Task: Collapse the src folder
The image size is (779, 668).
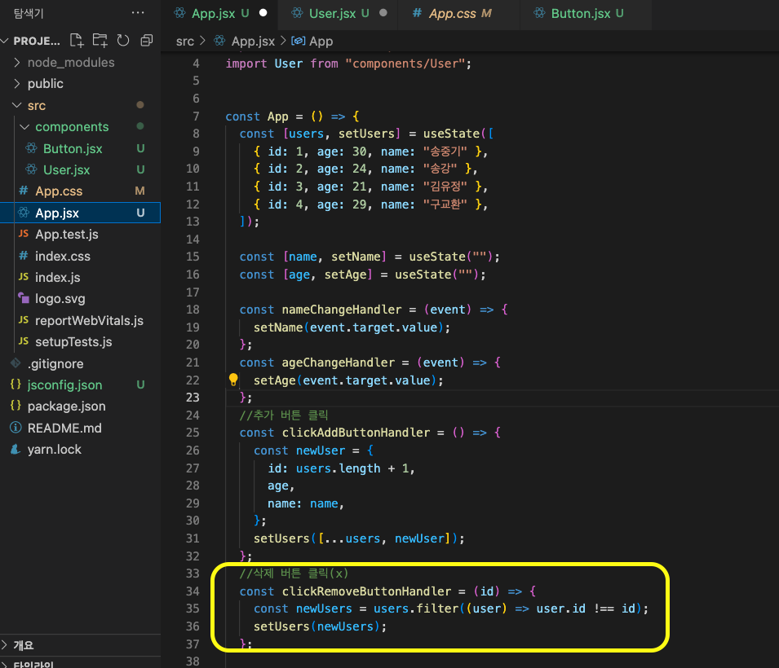Action: [17, 105]
